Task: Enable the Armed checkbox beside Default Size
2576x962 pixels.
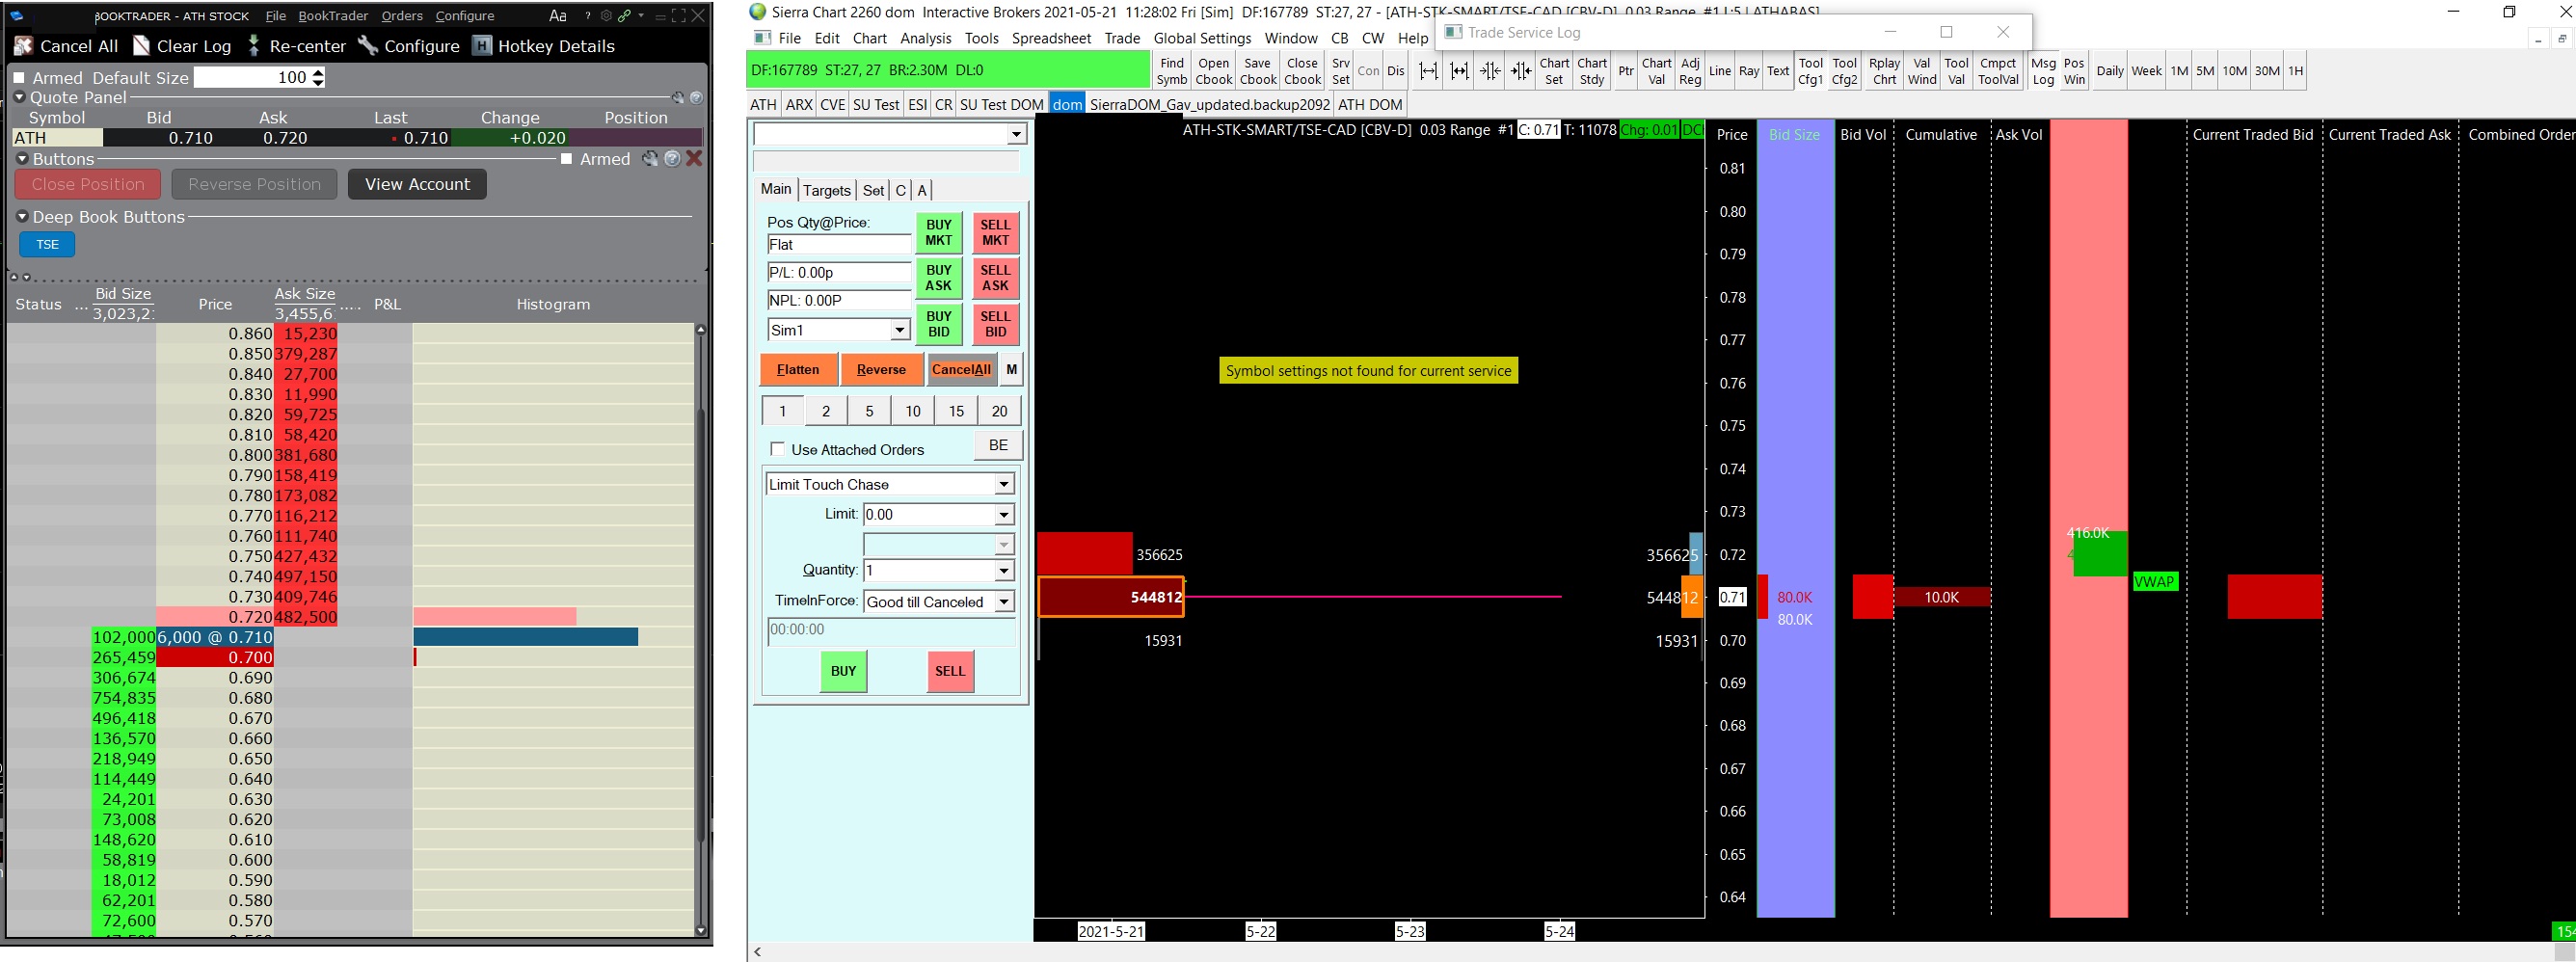Action: (x=19, y=78)
